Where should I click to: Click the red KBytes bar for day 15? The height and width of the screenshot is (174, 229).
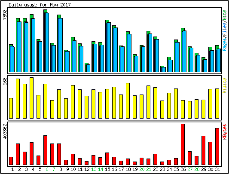(x=107, y=159)
